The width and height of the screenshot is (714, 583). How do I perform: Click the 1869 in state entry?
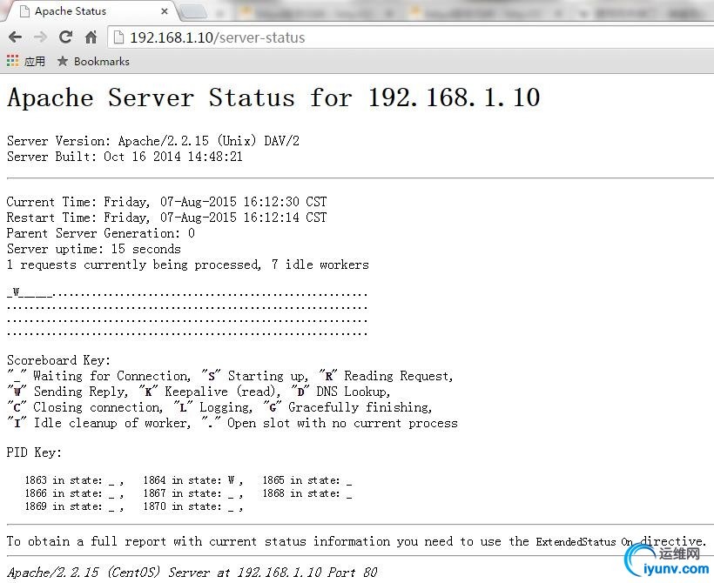(x=74, y=506)
